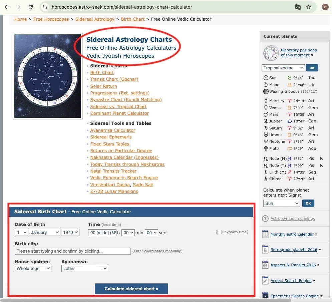Screen dimensions: 332x302
Task: Open Solar Return link
Action: (x=103, y=86)
